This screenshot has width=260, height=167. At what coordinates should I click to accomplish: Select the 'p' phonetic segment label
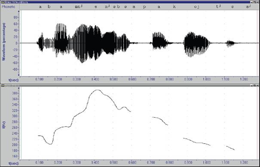144,7
